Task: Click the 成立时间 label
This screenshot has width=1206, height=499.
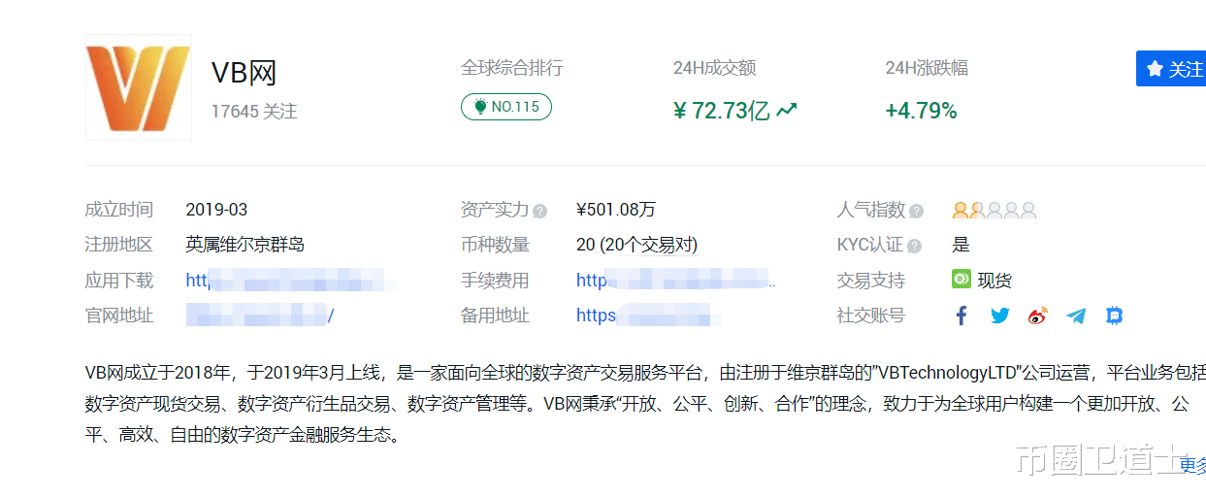Action: [x=119, y=210]
